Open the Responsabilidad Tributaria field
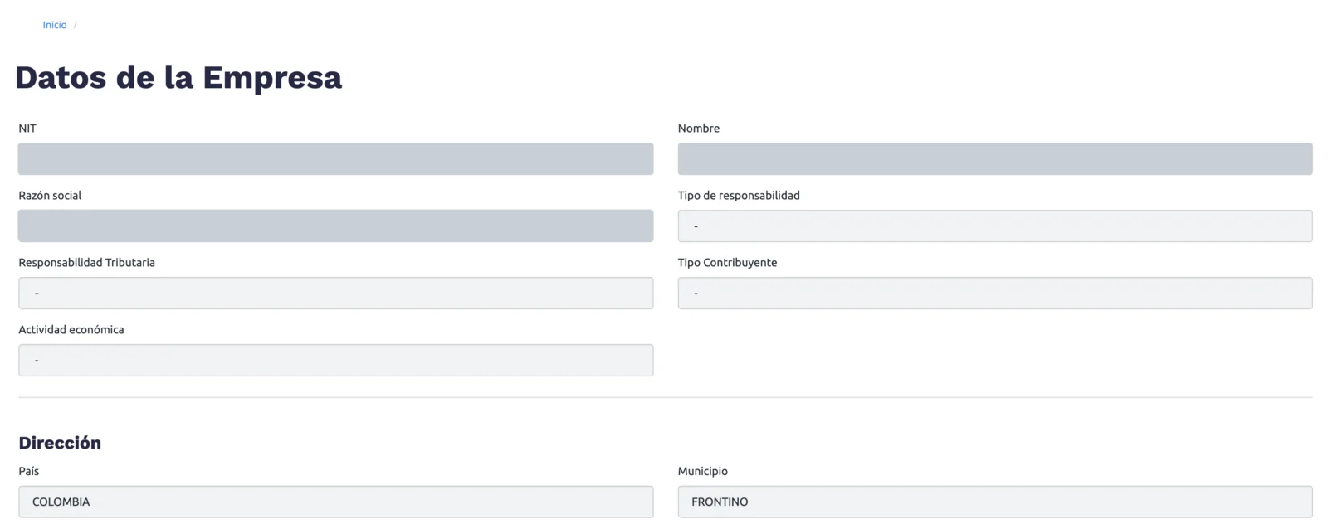This screenshot has height=524, width=1328. point(335,293)
